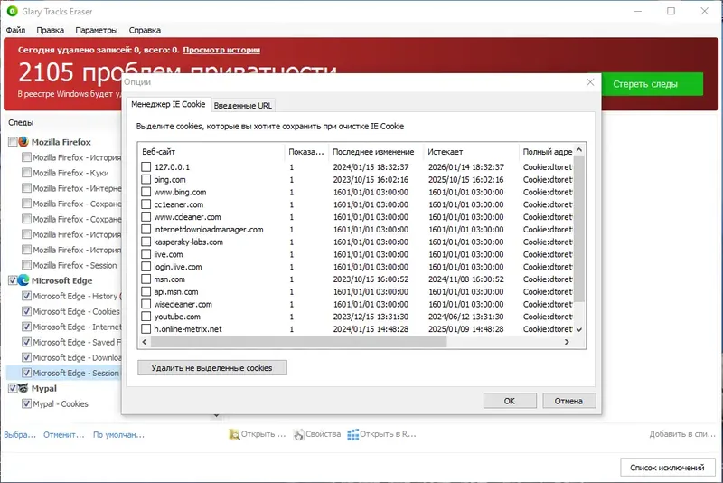This screenshot has width=723, height=483.
Task: Tick the msn.com cookie checkbox
Action: (146, 279)
